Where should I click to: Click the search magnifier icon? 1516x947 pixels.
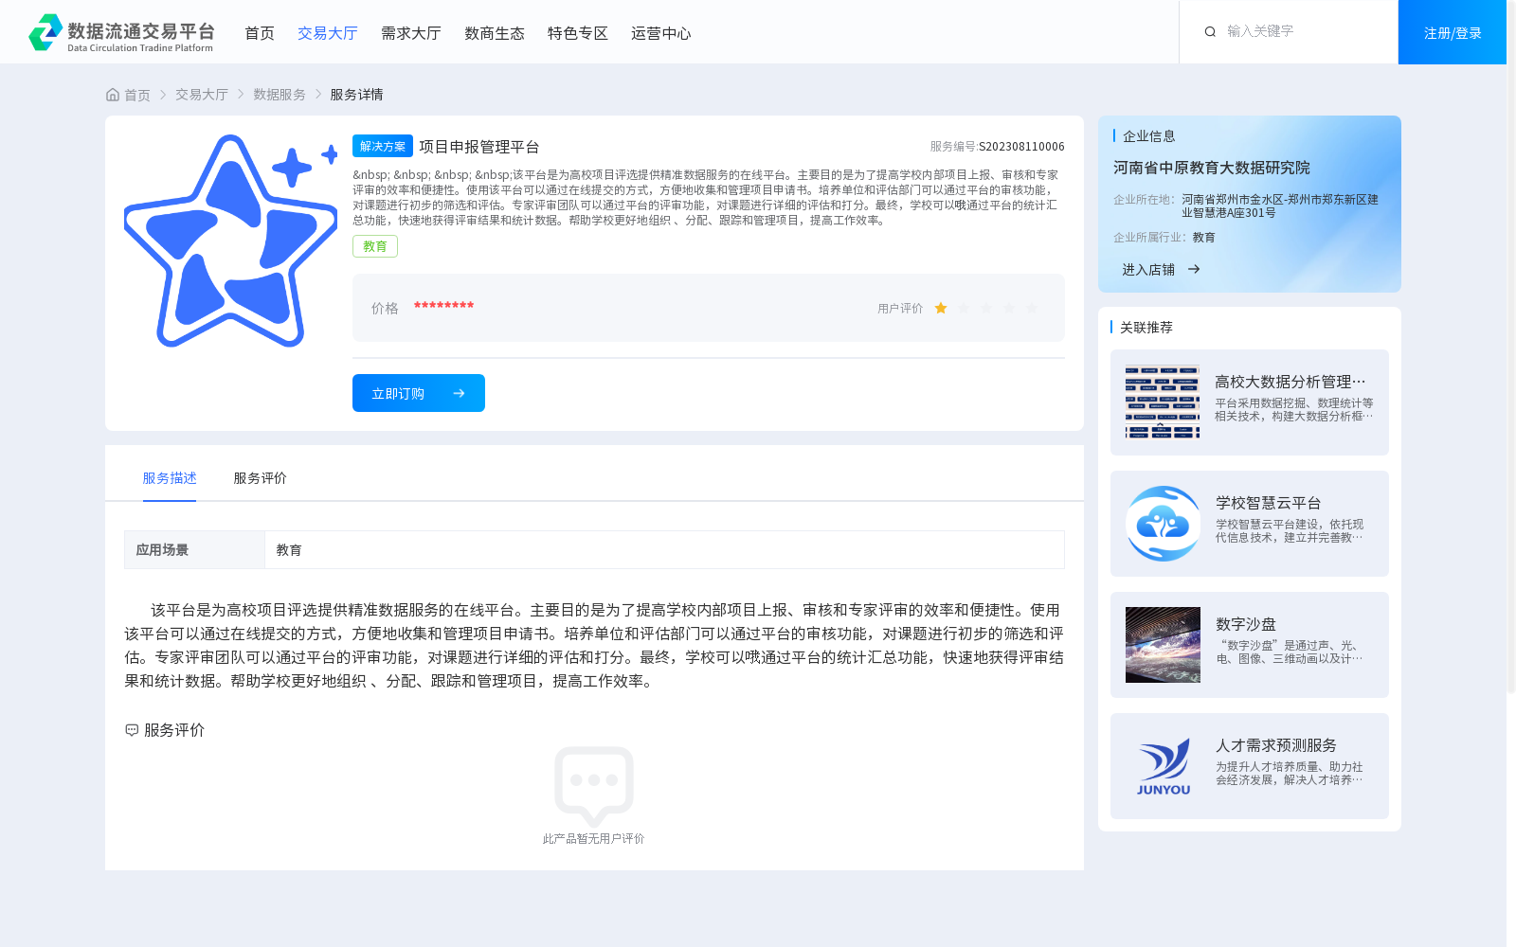[1210, 32]
